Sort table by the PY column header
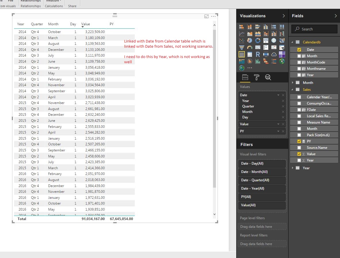The height and width of the screenshot is (258, 340). coord(112,24)
